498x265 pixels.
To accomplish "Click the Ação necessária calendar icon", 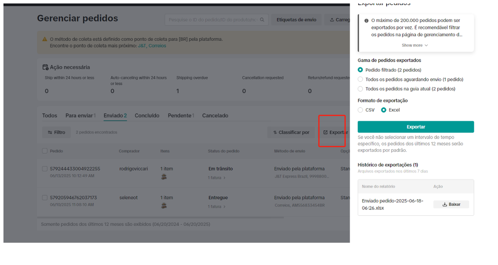I will (45, 67).
